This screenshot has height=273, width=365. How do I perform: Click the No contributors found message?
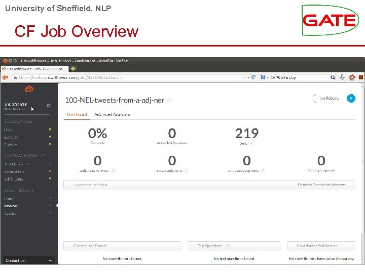(122, 258)
